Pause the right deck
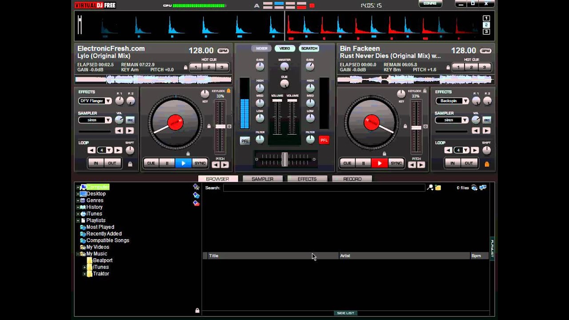This screenshot has height=320, width=569. click(x=364, y=163)
